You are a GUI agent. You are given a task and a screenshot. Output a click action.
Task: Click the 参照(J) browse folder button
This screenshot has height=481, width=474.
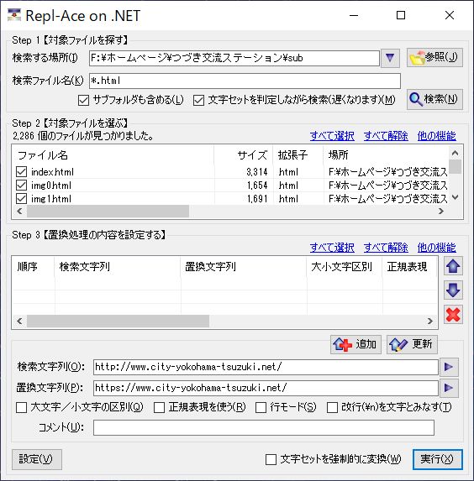pos(434,57)
